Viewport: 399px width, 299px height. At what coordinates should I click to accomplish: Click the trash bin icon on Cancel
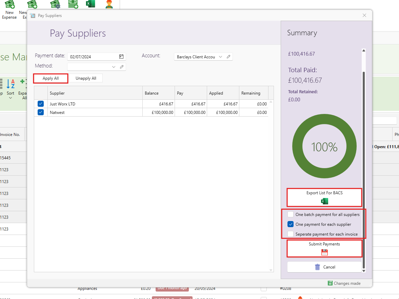click(x=317, y=267)
